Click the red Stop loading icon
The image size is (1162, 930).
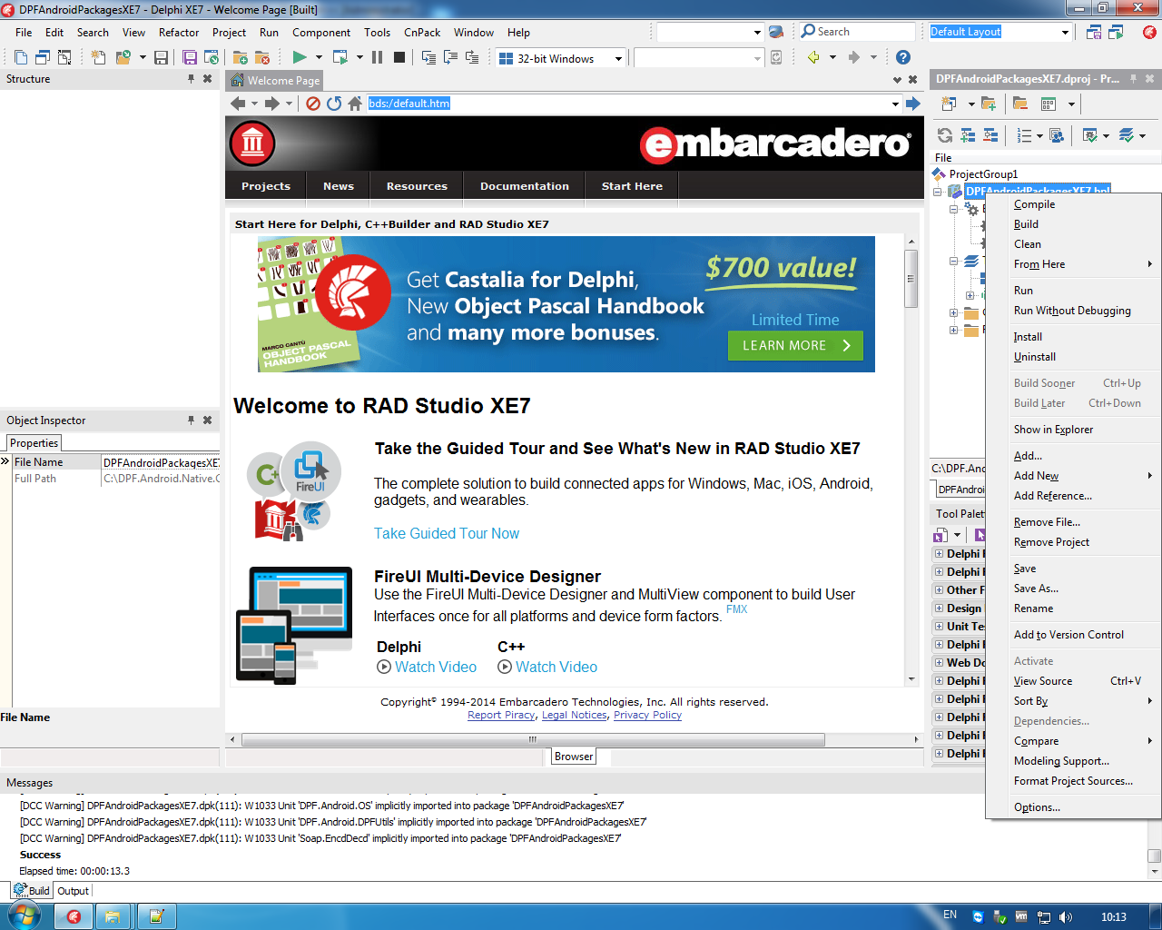point(313,104)
